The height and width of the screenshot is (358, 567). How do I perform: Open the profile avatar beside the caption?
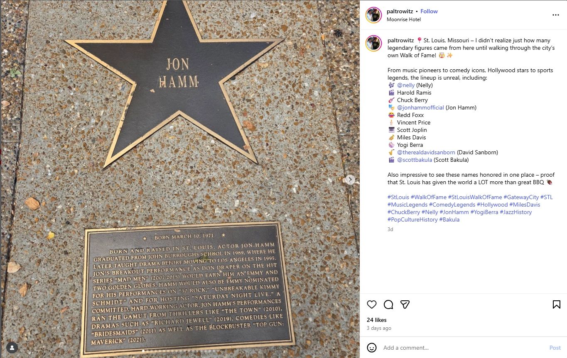(373, 43)
